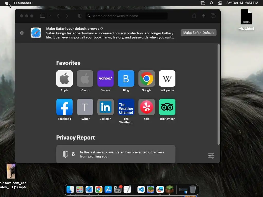This screenshot has width=263, height=197.
Task: Open the Bing favorite
Action: [x=126, y=78]
